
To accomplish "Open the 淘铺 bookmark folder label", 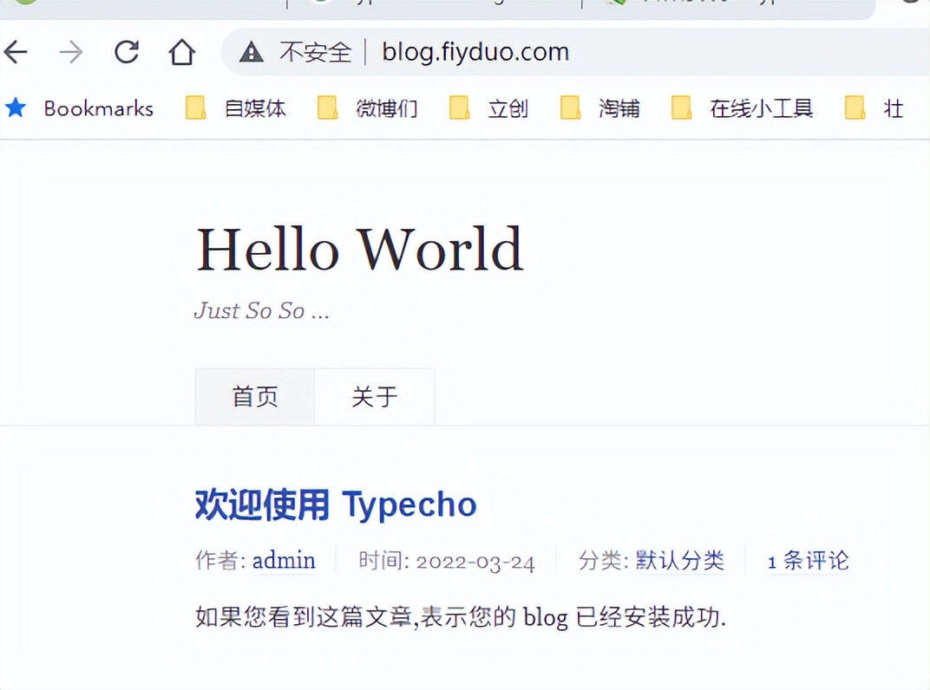I will tap(619, 108).
